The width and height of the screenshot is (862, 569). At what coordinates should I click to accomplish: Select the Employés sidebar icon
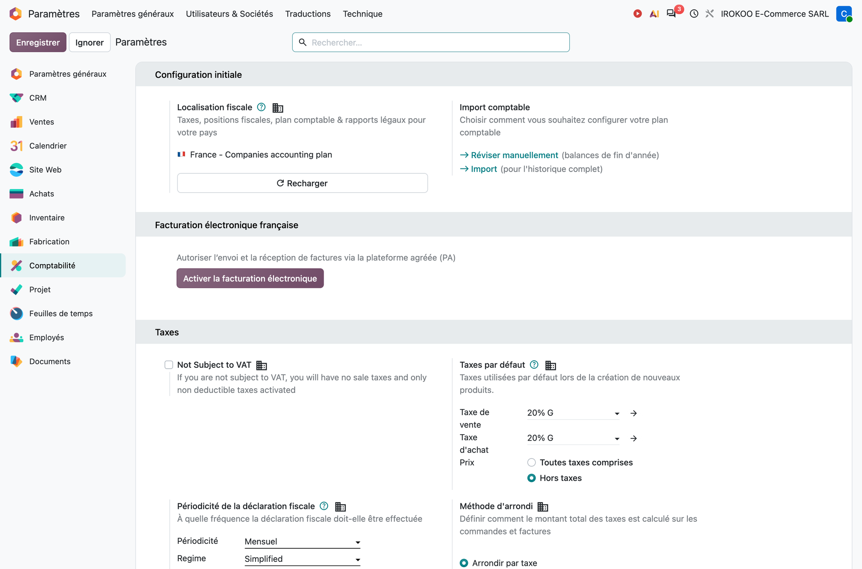(x=17, y=337)
